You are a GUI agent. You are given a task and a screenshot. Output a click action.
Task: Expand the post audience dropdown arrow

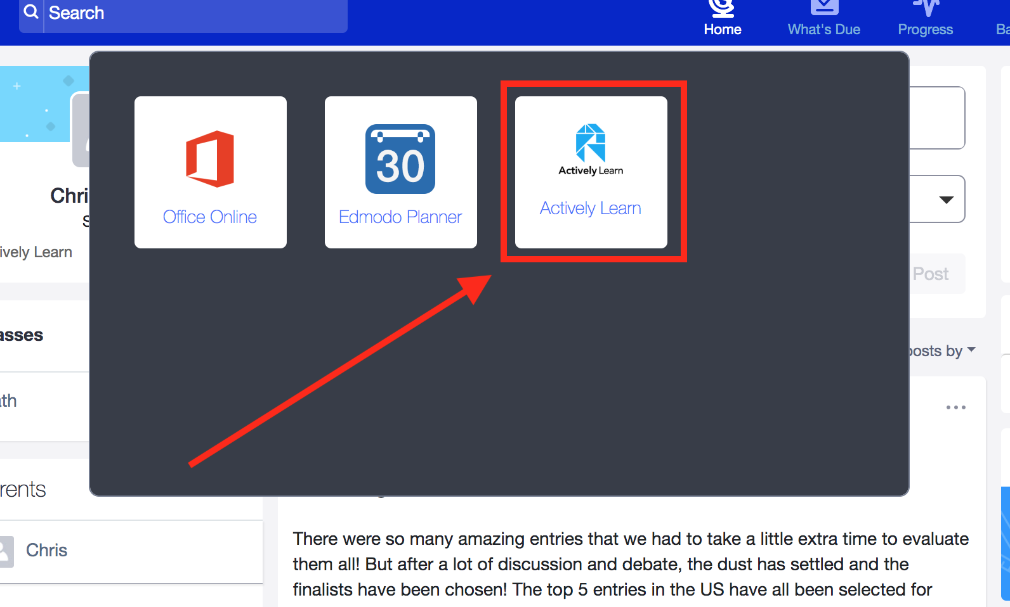tap(946, 200)
